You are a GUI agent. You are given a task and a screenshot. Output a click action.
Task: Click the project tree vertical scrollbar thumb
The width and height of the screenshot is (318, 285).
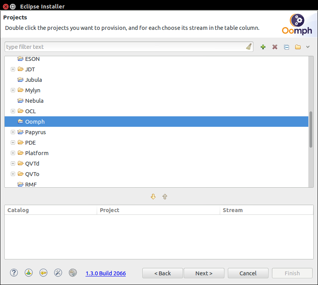click(x=311, y=129)
